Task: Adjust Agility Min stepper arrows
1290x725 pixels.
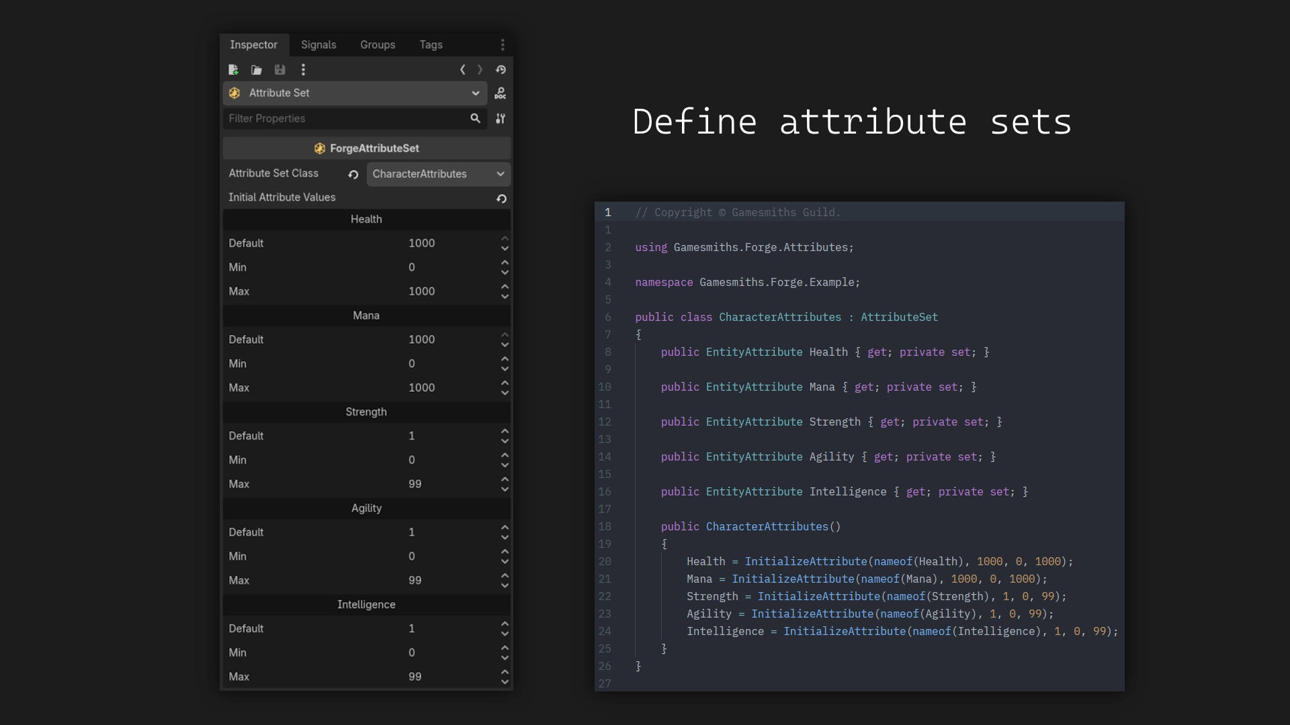Action: 505,557
